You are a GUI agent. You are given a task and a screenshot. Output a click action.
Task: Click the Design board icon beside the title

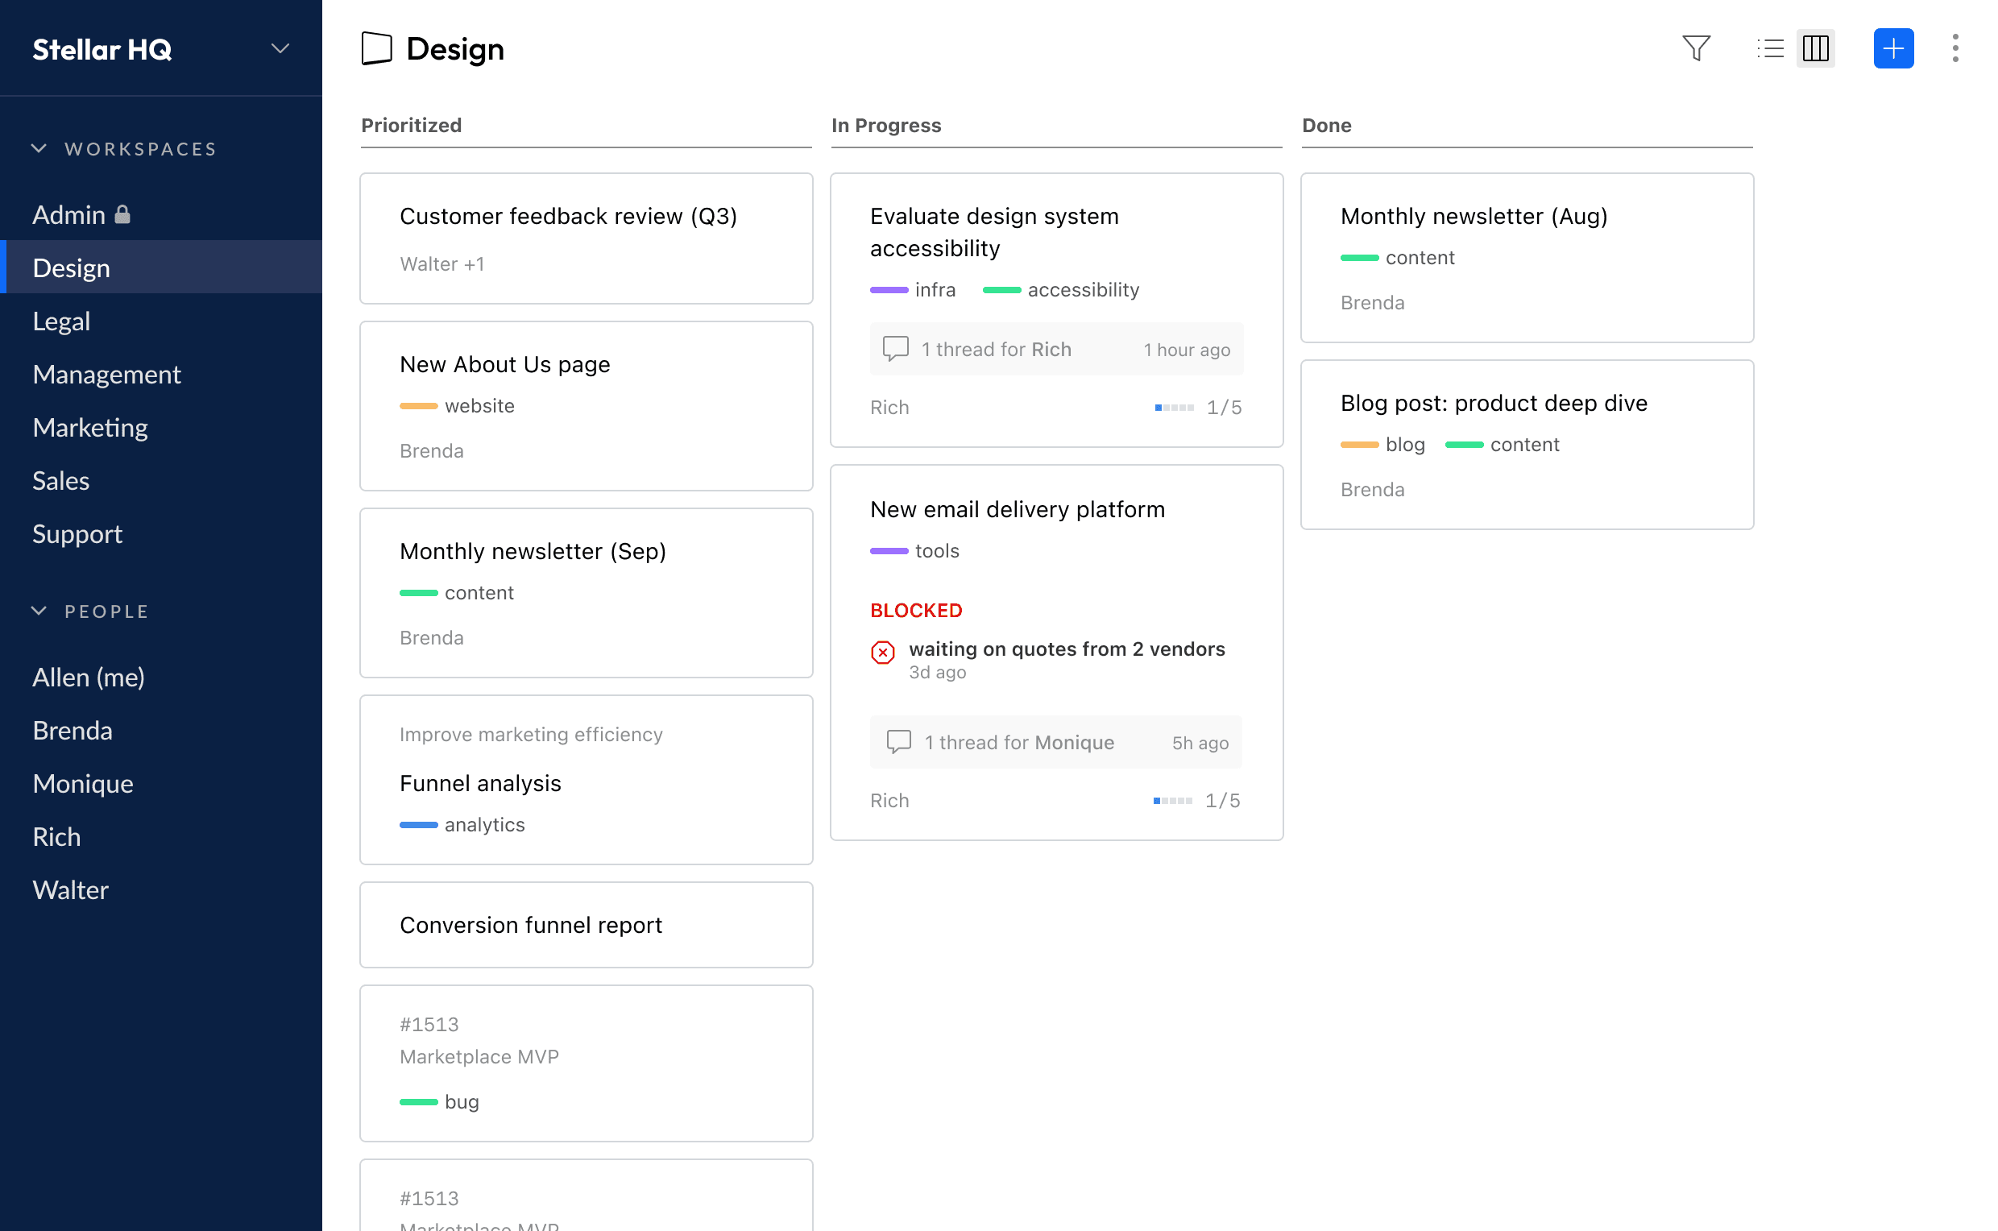[377, 48]
